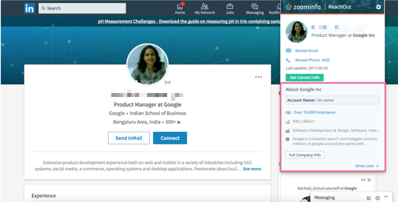Minimize the Messaging bar
Viewport: 398px width, 202px height.
(386, 197)
